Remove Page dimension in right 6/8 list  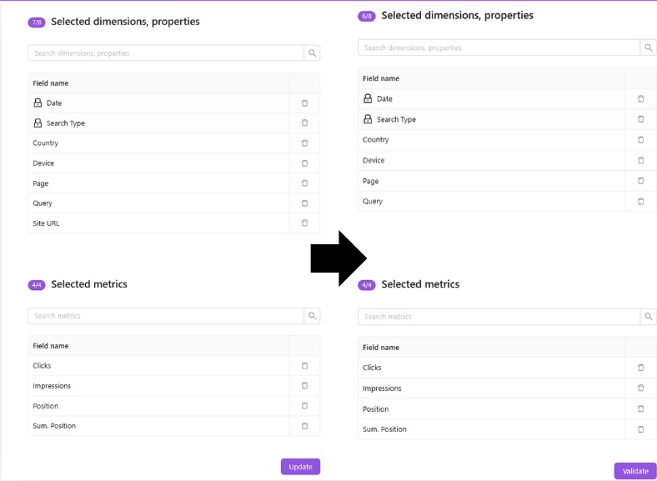coord(640,181)
